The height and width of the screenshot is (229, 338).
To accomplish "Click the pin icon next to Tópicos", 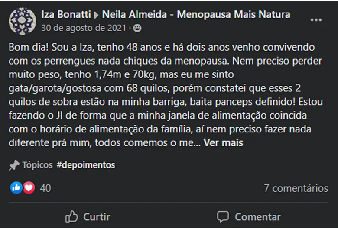I will coord(14,165).
